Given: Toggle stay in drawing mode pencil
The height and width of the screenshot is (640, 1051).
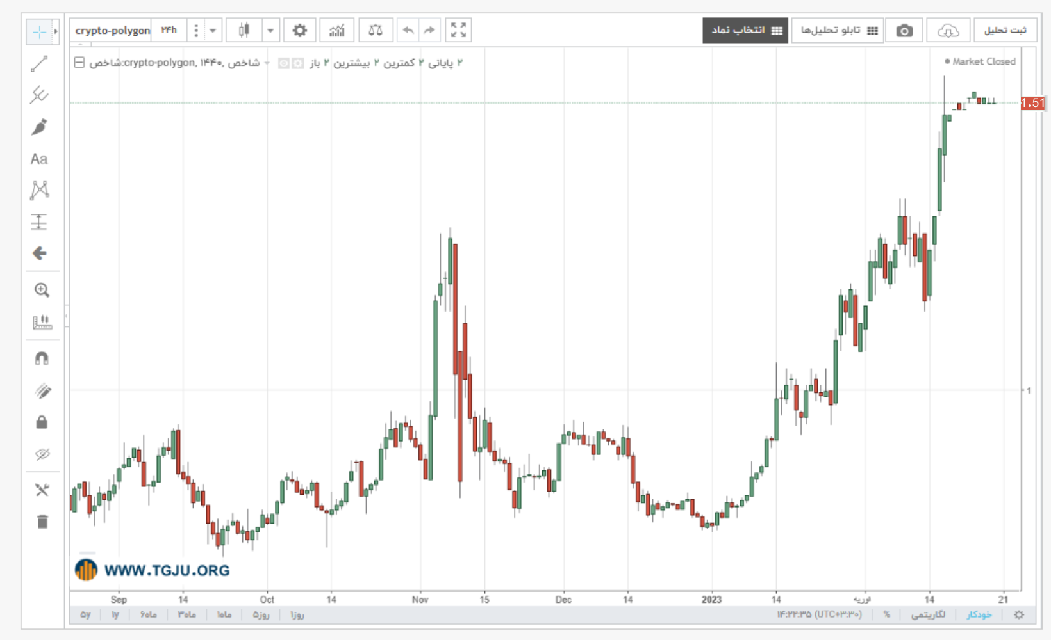Looking at the screenshot, I should coord(42,390).
